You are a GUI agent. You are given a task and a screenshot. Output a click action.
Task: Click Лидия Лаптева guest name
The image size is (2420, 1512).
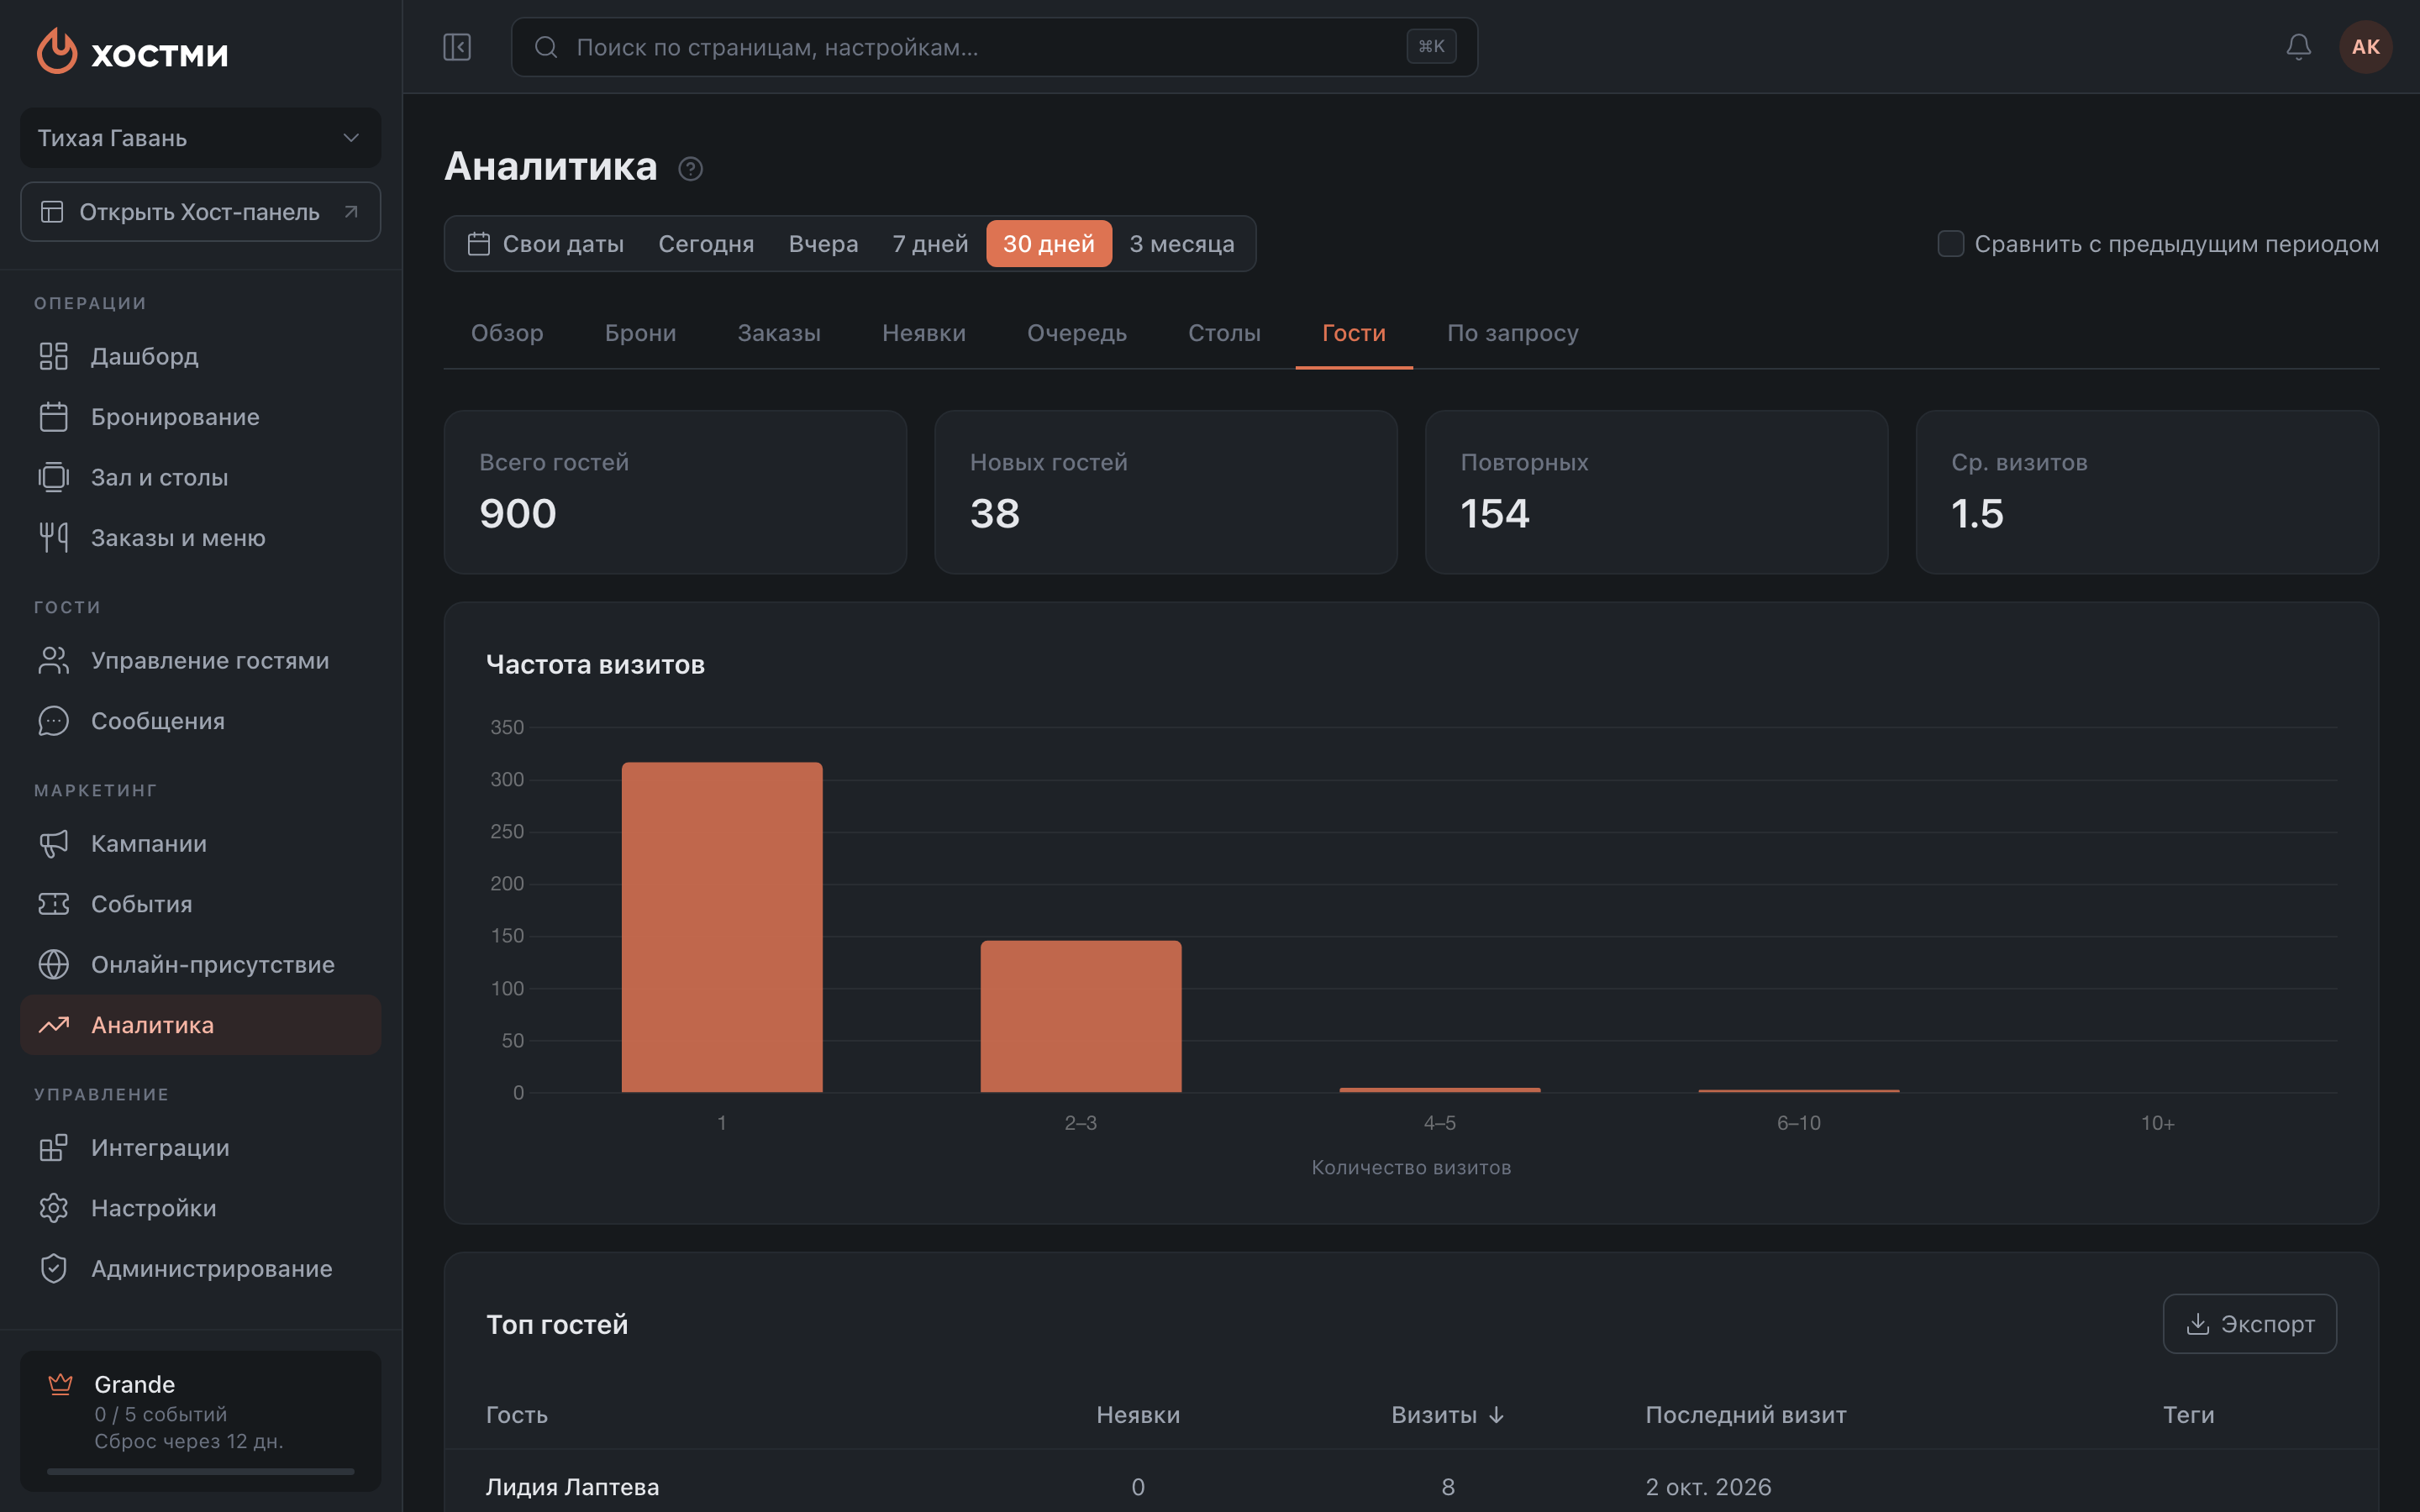572,1487
